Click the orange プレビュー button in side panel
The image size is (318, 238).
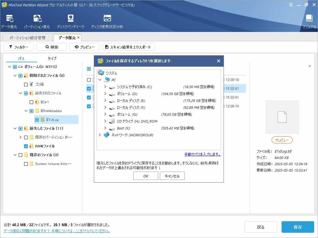coord(282,140)
